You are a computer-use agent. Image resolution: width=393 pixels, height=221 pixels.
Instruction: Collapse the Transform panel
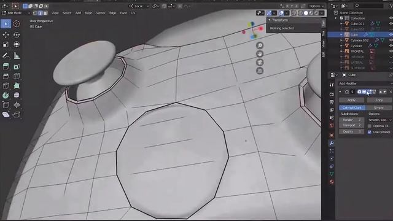tap(270, 20)
